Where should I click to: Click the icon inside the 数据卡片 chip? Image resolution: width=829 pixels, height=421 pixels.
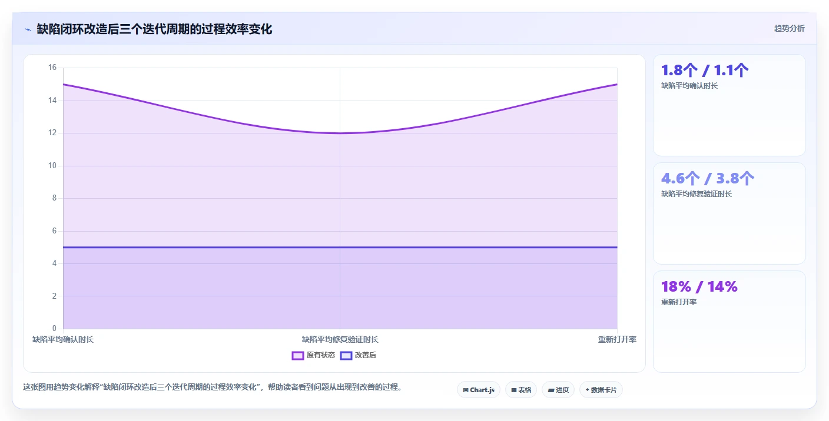coord(588,390)
